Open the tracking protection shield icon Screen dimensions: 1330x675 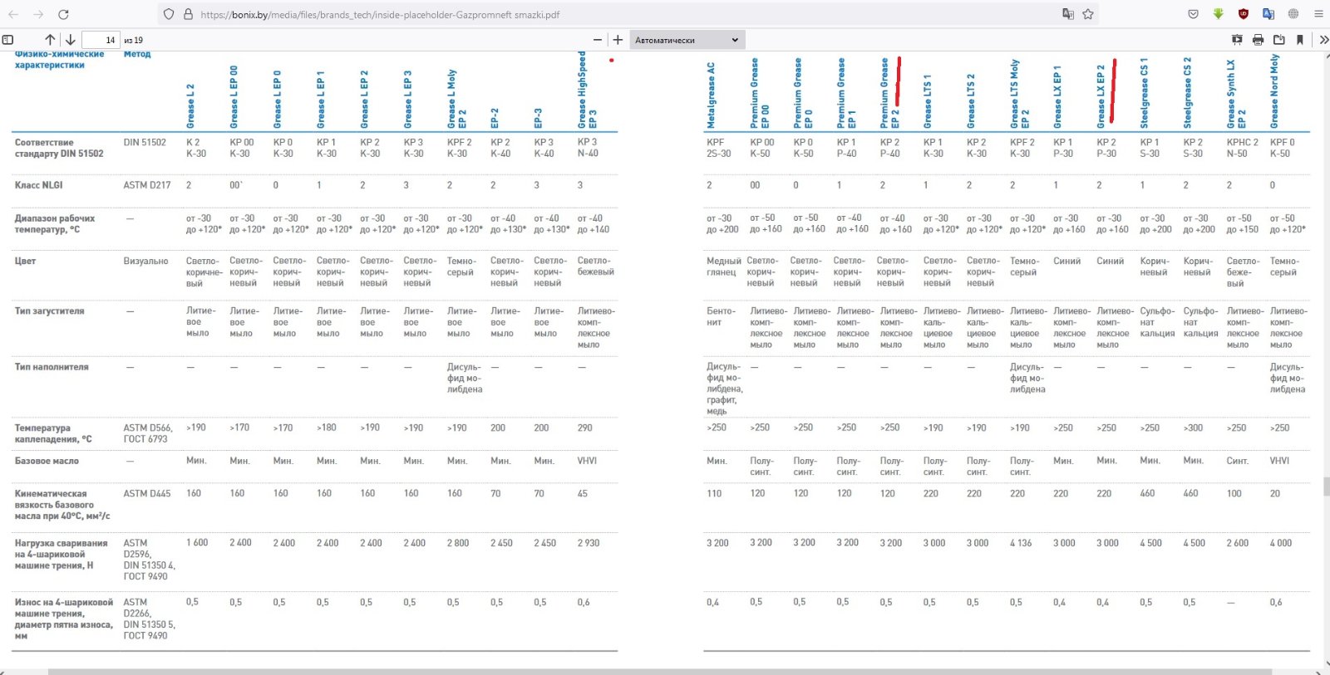tap(169, 14)
